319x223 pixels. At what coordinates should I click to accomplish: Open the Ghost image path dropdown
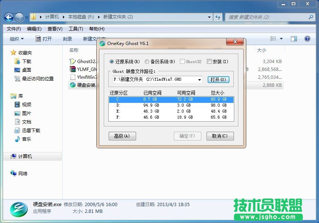[200, 79]
